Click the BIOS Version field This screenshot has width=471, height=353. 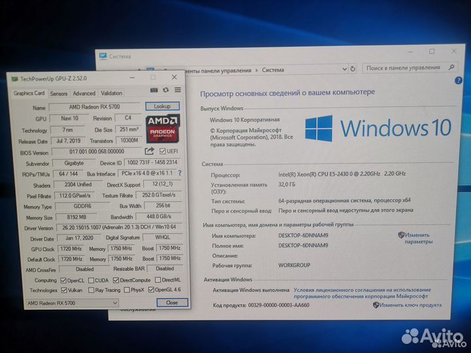pyautogui.click(x=97, y=151)
